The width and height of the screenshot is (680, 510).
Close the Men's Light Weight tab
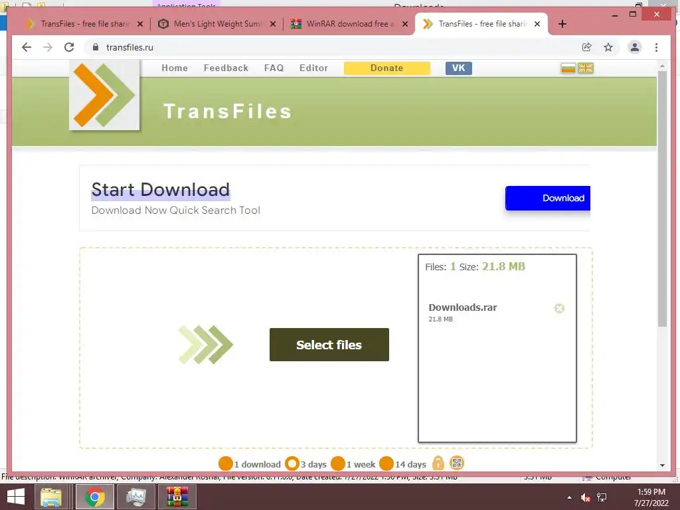coord(273,24)
